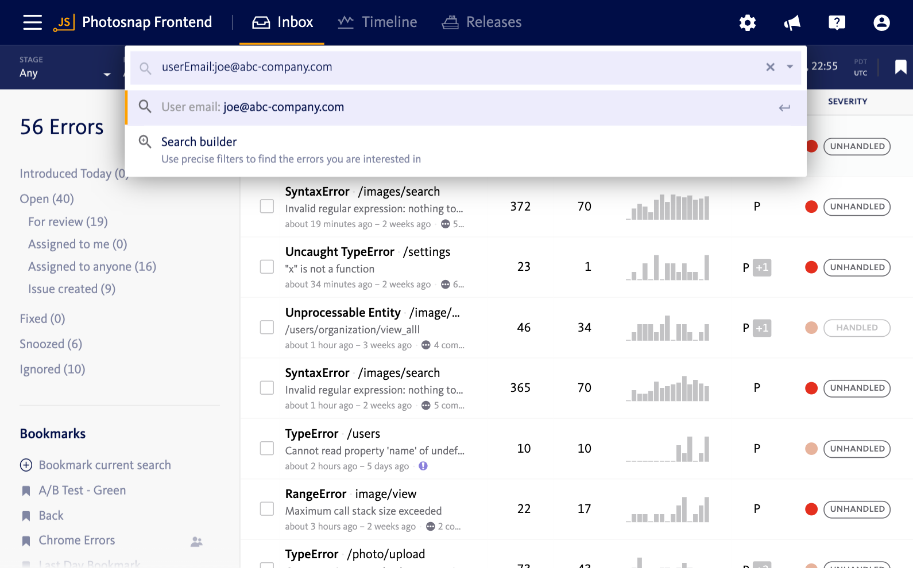Image resolution: width=913 pixels, height=568 pixels.
Task: Click the red severity dot on Uncaught TypeError row
Action: (x=811, y=267)
